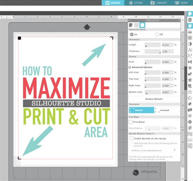Click the Left Inset stepper
193x181 pixels.
coord(173,72)
